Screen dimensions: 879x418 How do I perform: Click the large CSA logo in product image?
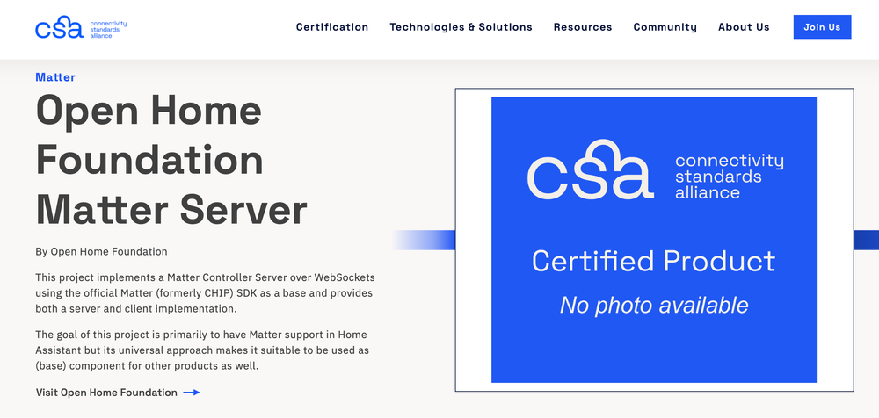(x=590, y=169)
